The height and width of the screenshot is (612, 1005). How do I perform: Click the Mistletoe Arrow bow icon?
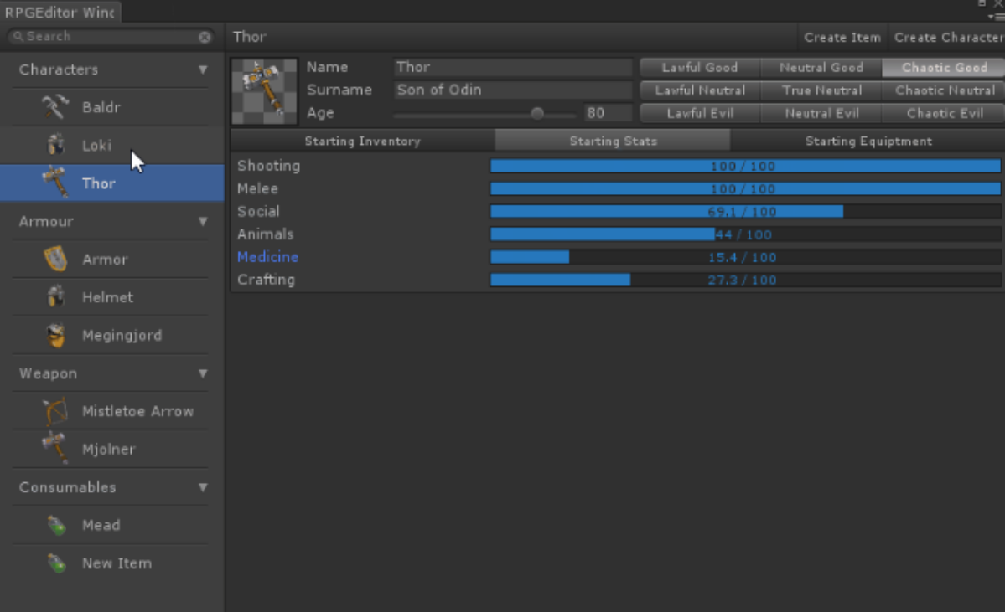point(56,411)
